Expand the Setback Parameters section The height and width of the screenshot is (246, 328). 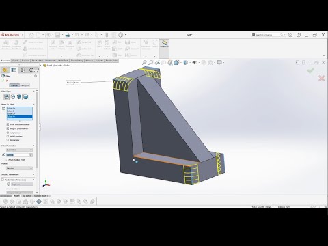click(33, 174)
